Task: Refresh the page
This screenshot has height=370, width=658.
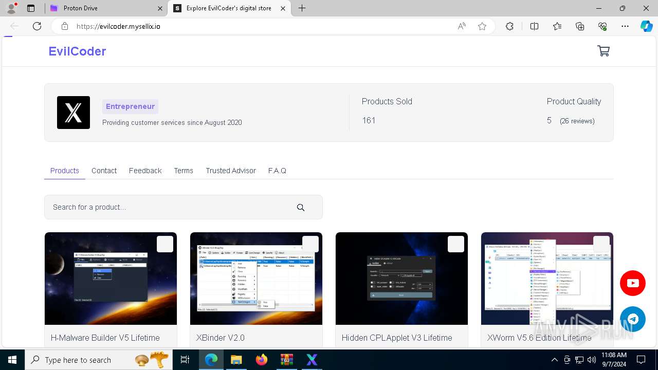Action: click(x=37, y=26)
